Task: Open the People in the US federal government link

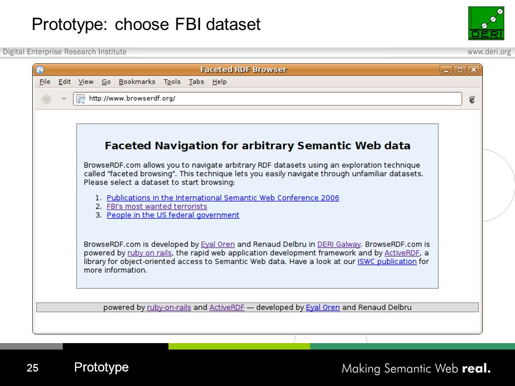Action: pos(173,215)
